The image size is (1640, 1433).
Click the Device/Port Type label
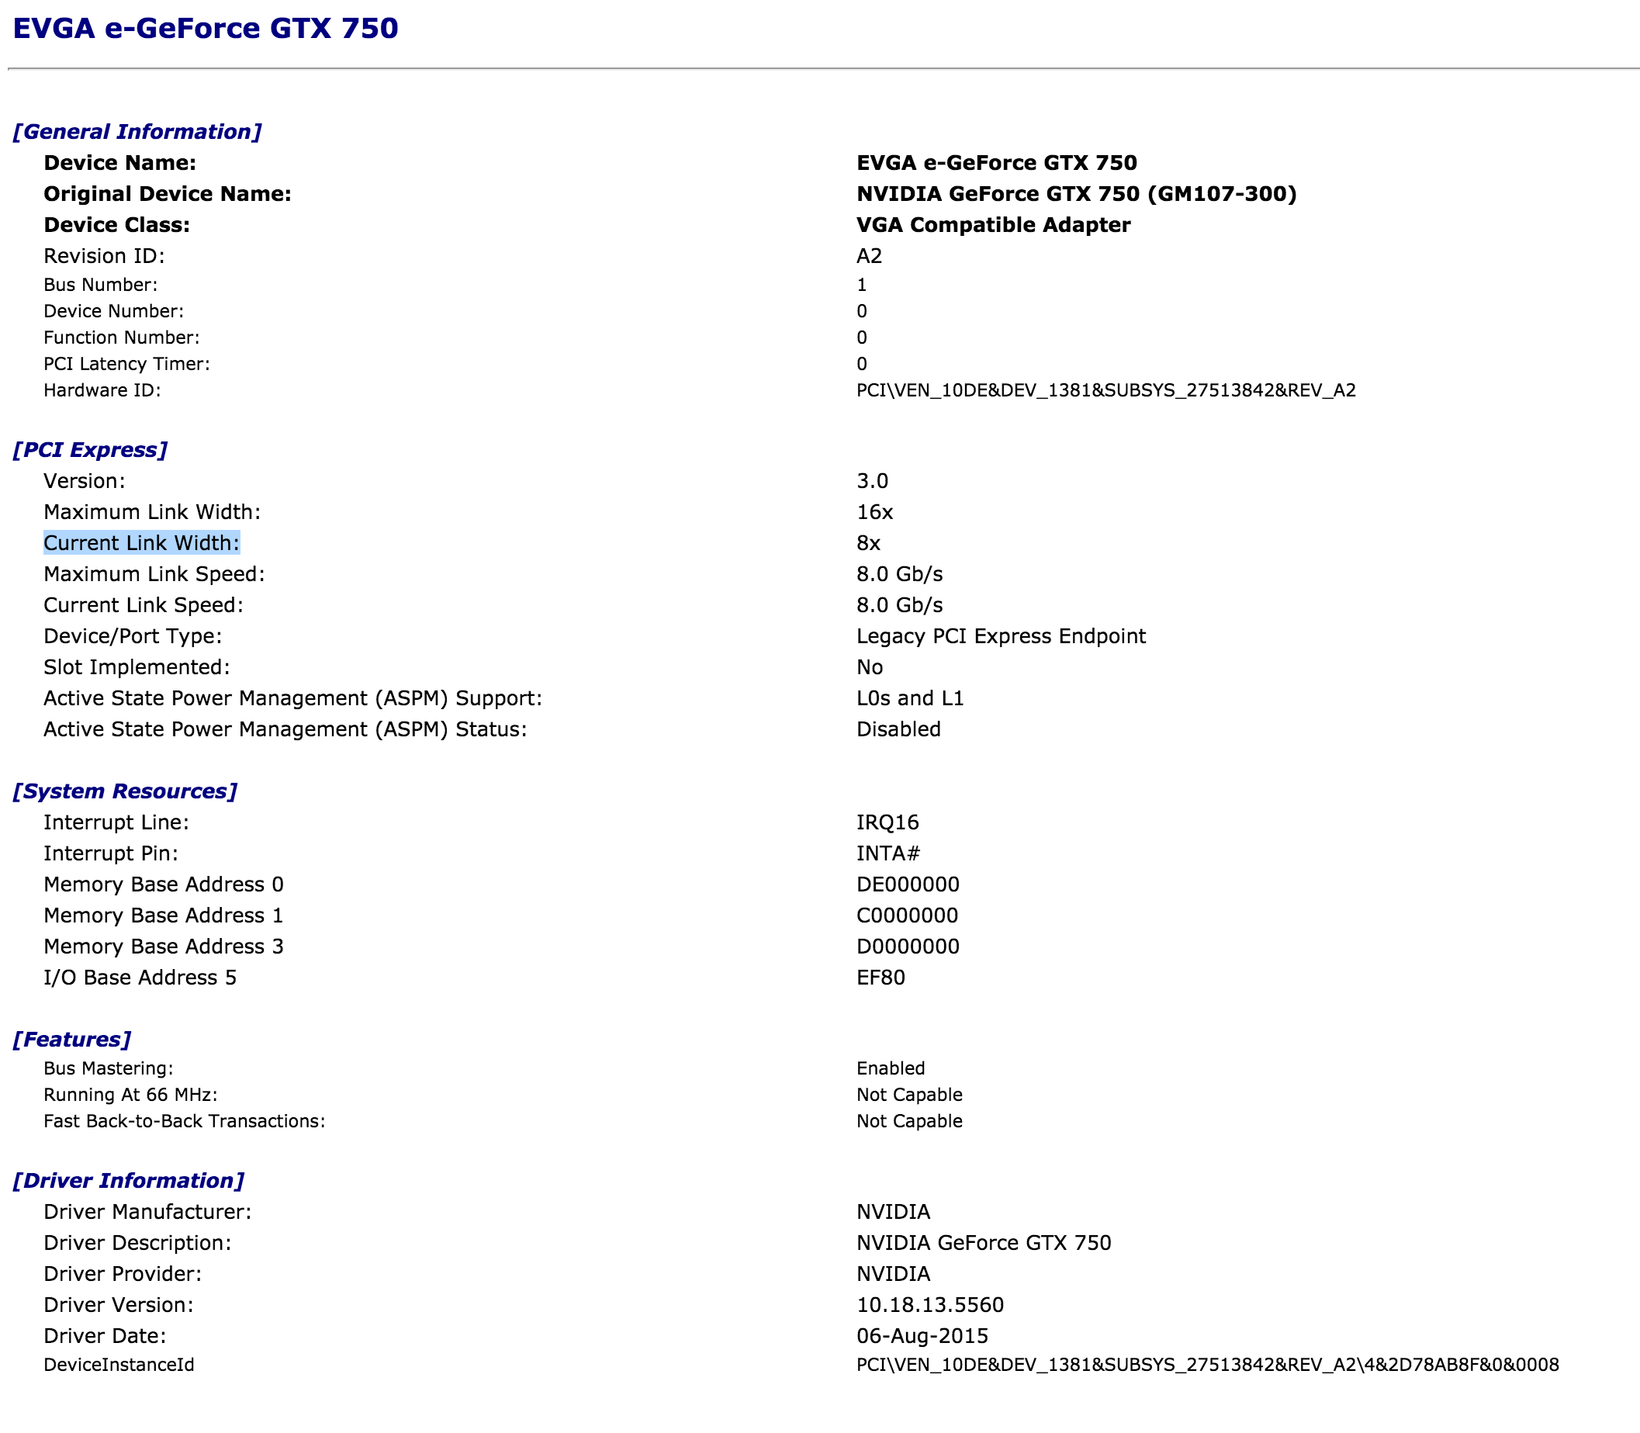tap(133, 636)
